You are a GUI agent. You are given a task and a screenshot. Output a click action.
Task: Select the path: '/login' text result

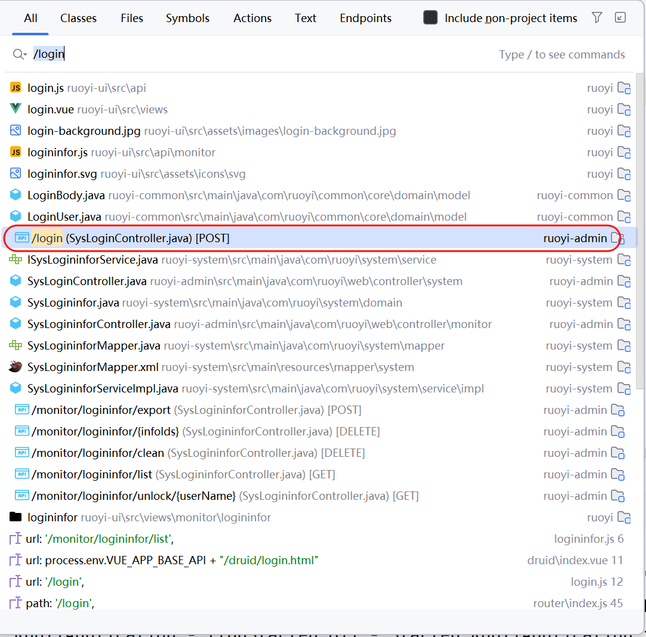[60, 604]
